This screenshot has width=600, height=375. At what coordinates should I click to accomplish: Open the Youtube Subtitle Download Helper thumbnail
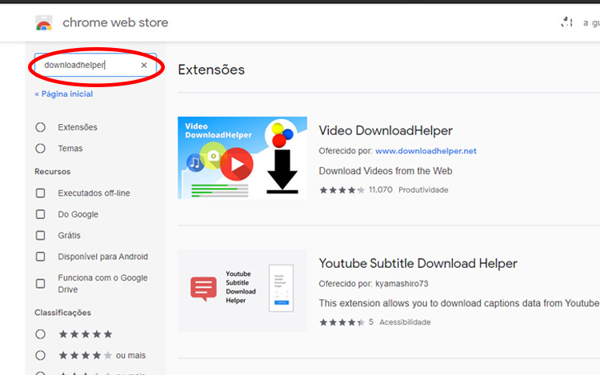pos(242,290)
